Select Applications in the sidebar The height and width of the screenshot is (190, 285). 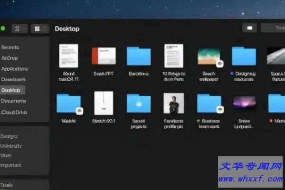click(14, 68)
